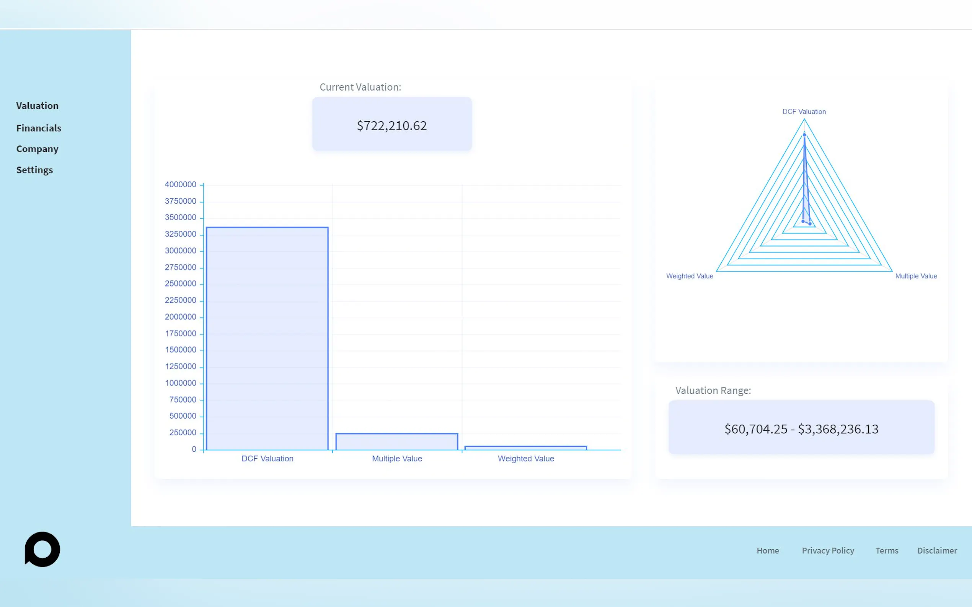Click the Weighted Value bar in the chart
The image size is (972, 607).
coord(525,448)
